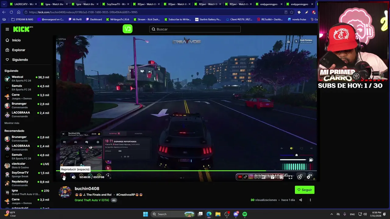Open File Explorer from taskbar

[218, 214]
